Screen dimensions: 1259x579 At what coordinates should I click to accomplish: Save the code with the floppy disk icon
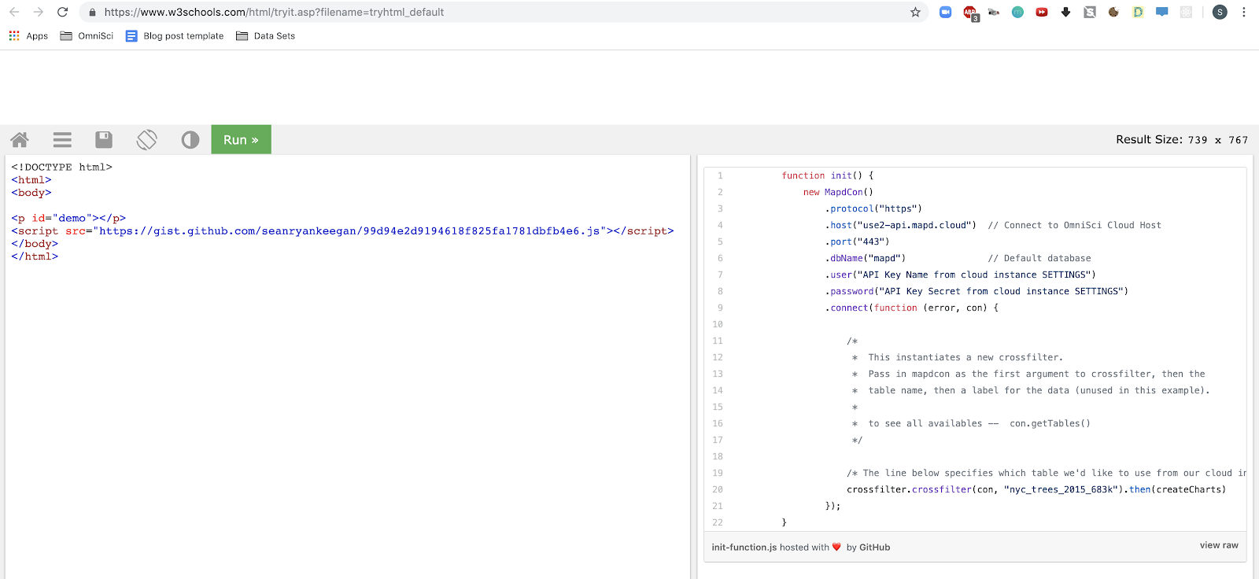[x=104, y=140]
